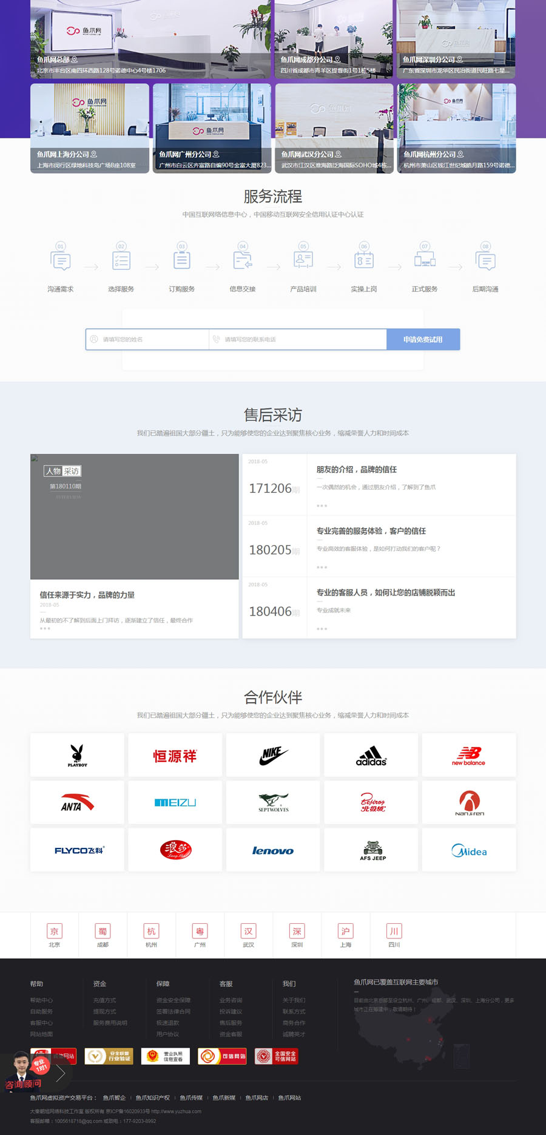546x1135 pixels.
Task: Click the Nike partner logo
Action: tap(273, 755)
